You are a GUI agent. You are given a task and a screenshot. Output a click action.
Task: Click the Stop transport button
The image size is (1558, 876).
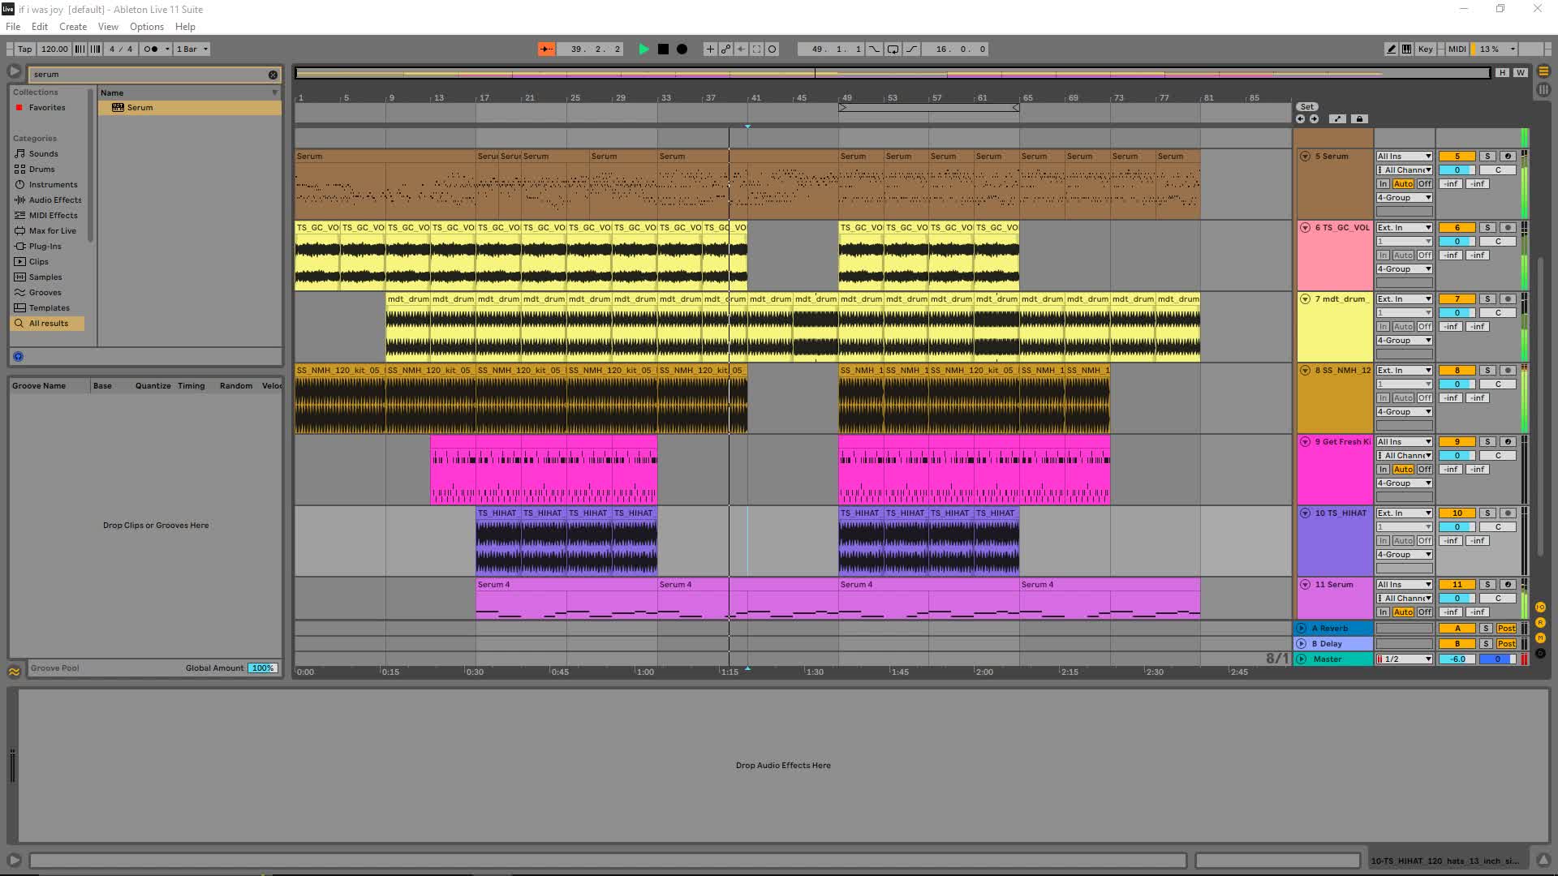[663, 49]
